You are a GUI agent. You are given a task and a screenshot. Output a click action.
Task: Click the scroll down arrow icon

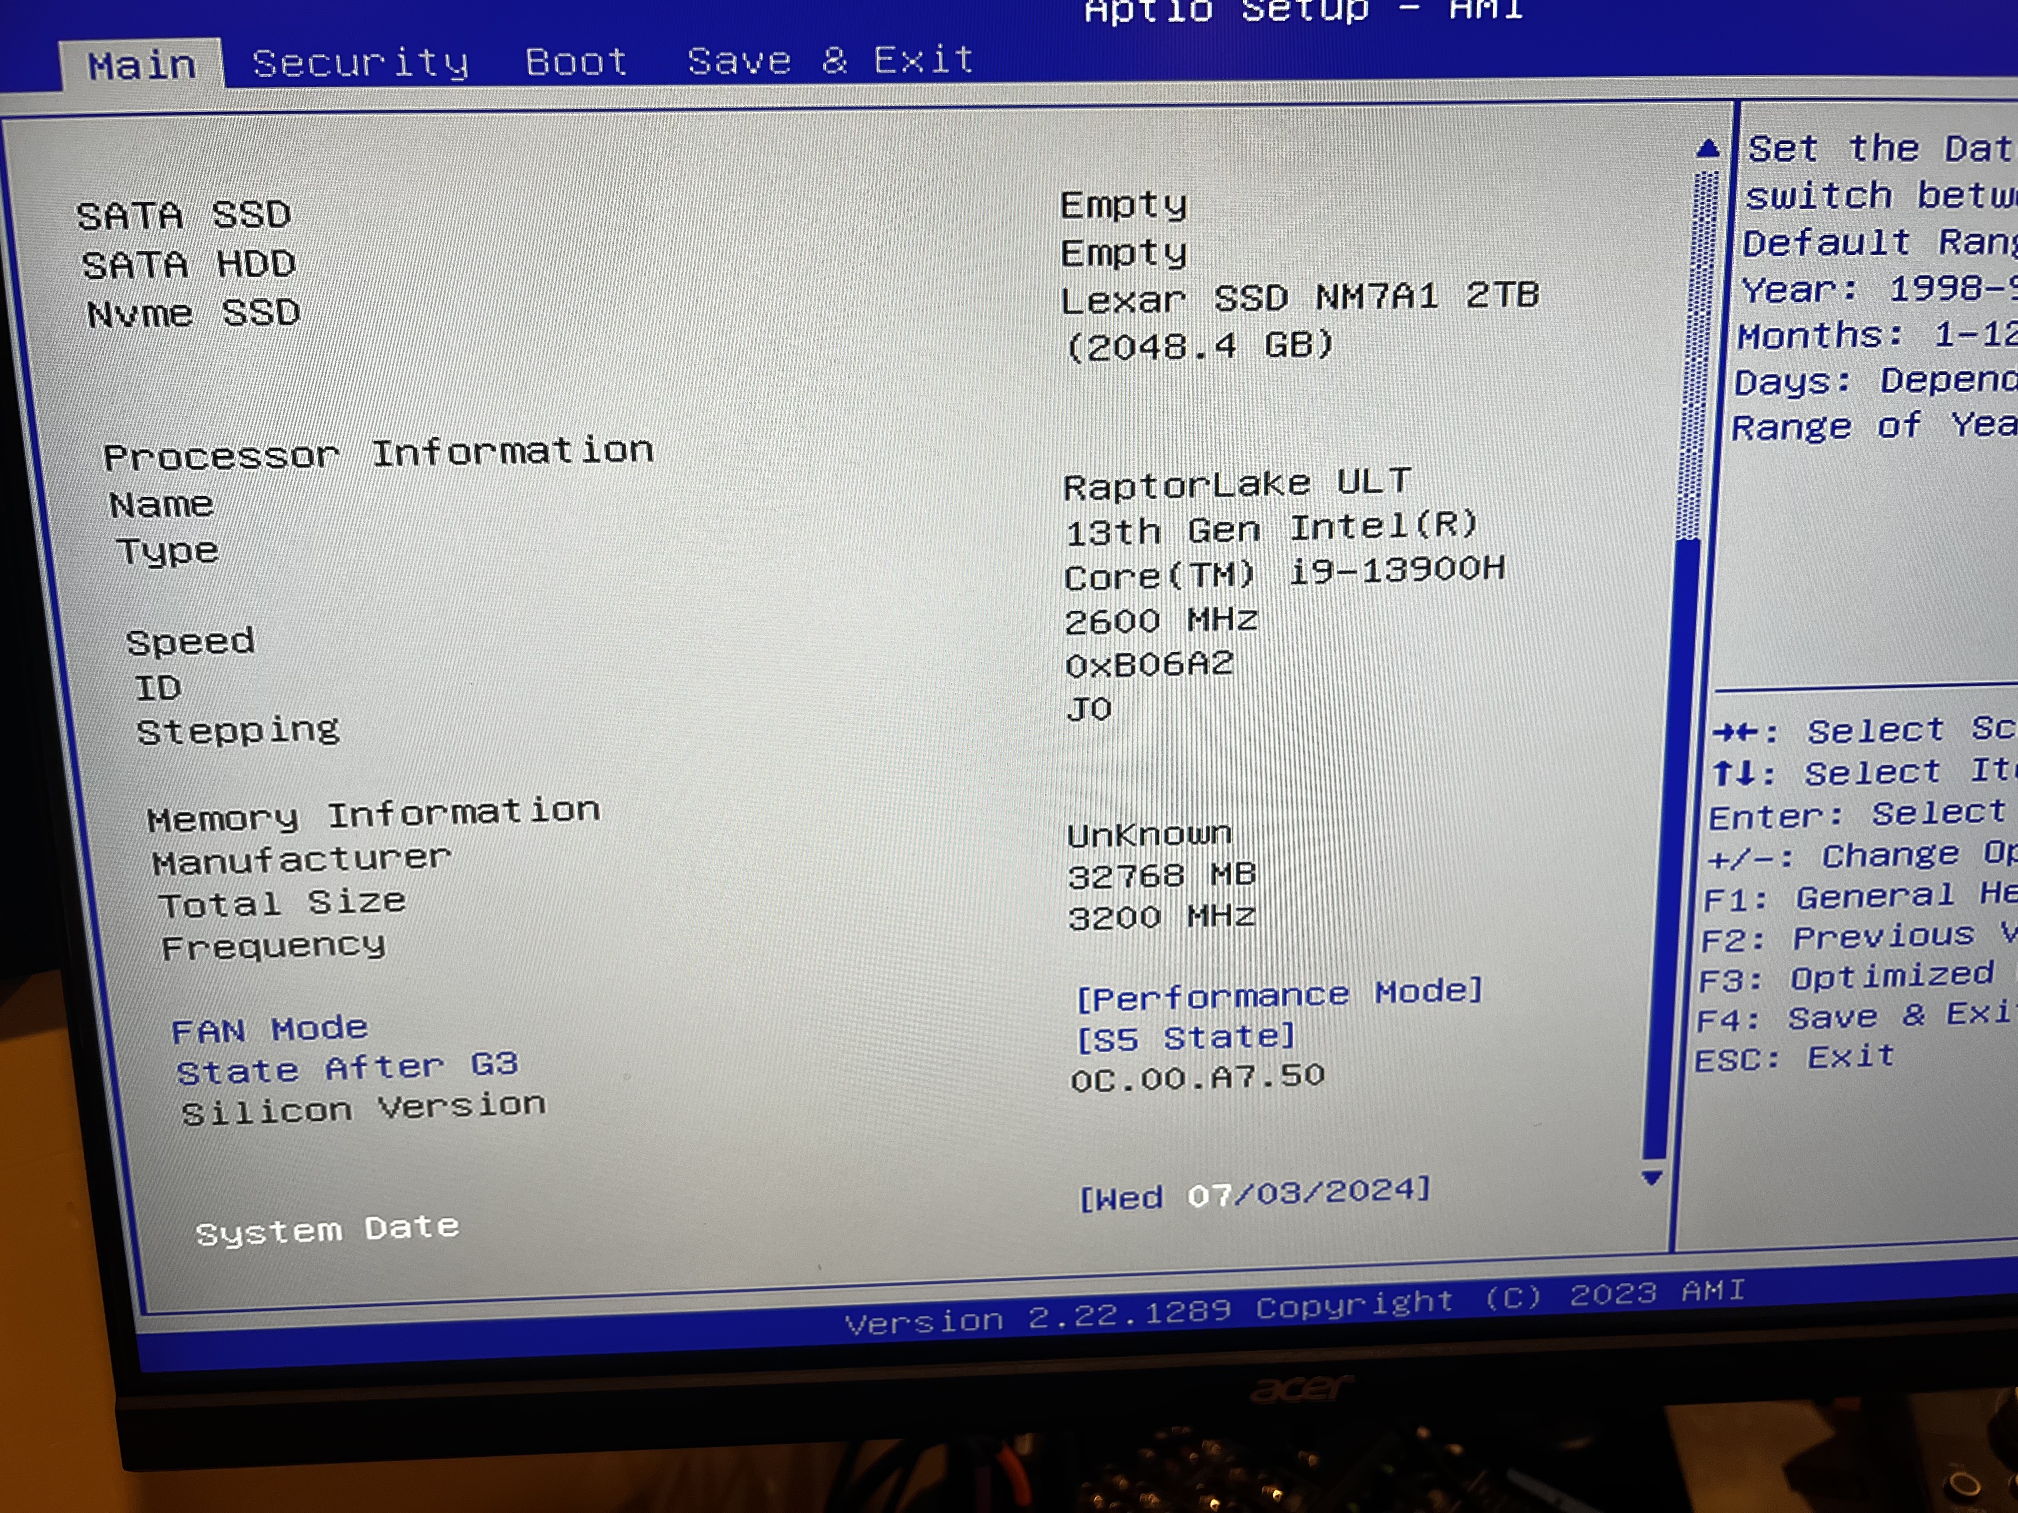point(1651,1177)
